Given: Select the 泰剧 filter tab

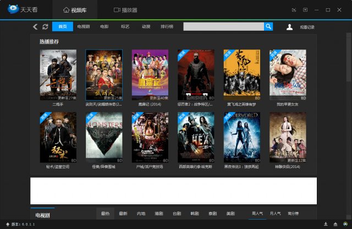Looking at the screenshot, I should pos(213,213).
